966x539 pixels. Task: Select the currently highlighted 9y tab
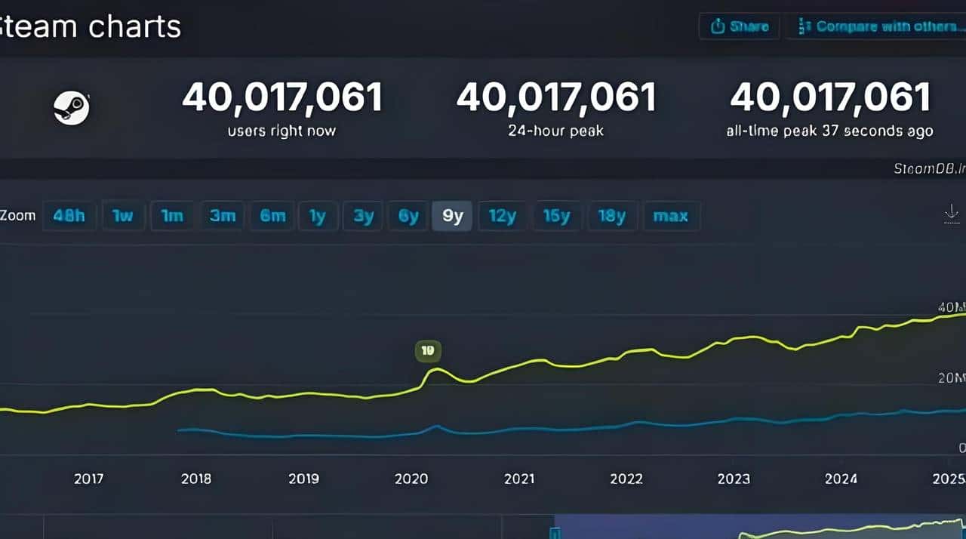pyautogui.click(x=451, y=215)
